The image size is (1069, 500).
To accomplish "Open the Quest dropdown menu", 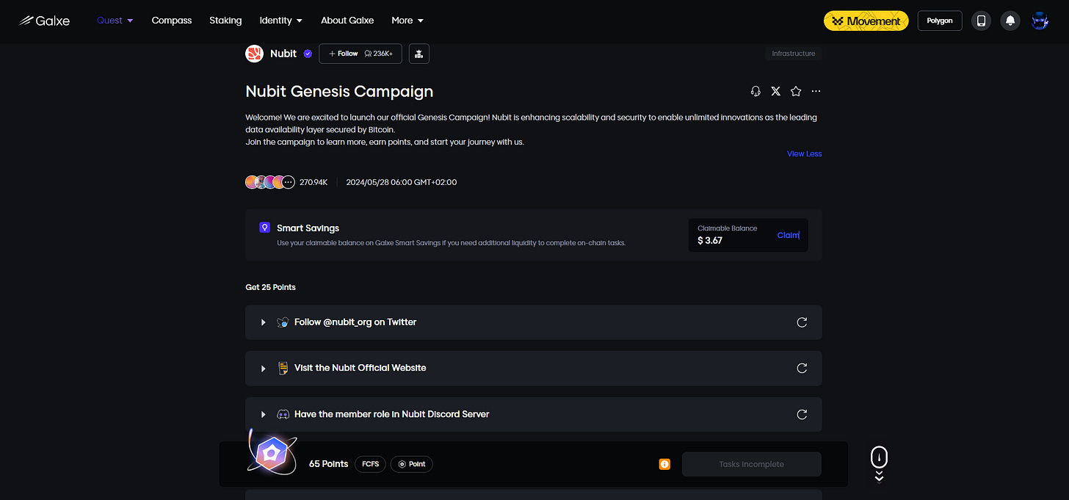I will 115,21.
